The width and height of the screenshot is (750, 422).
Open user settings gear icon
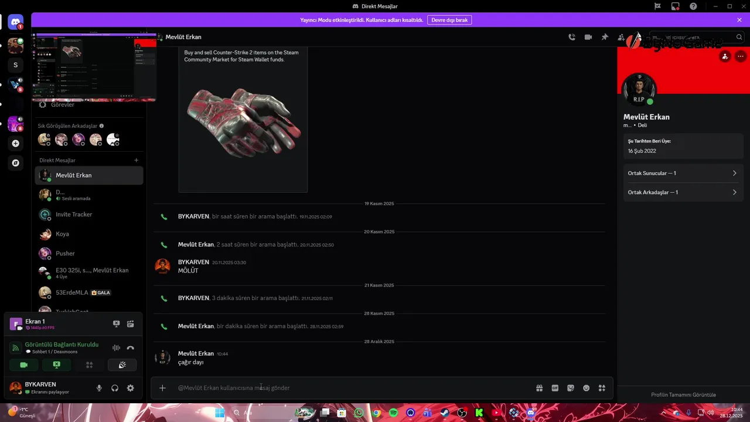coord(130,388)
